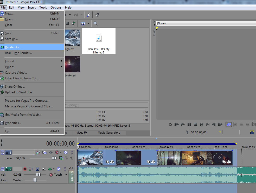This screenshot has width=256, height=193.
Task: Toggle the highlighted timeline overwrite button in trimmer
Action: [229, 125]
